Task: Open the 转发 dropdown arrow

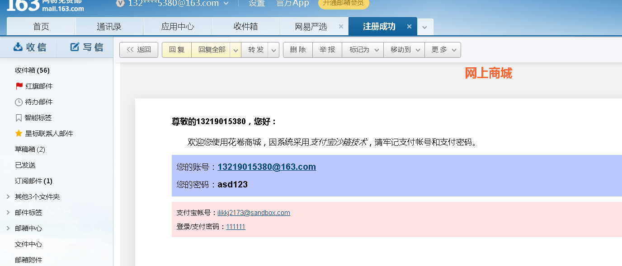Action: (274, 50)
